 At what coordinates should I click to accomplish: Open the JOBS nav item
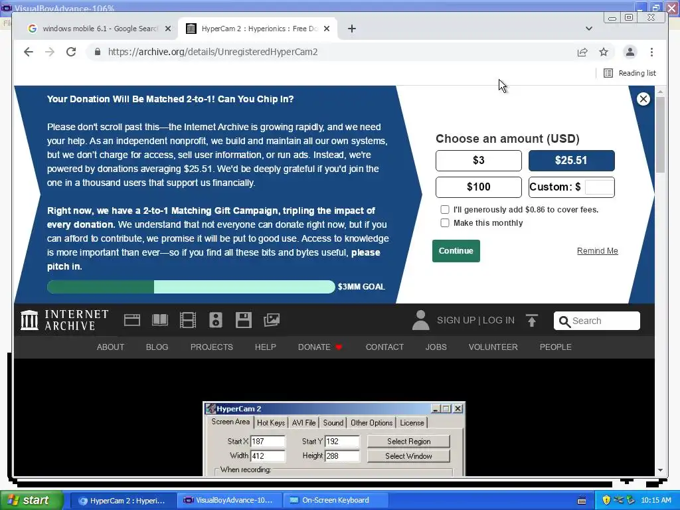point(436,347)
